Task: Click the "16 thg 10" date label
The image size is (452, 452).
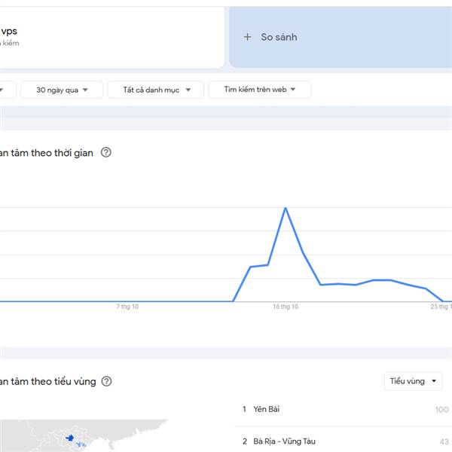Action: point(286,307)
